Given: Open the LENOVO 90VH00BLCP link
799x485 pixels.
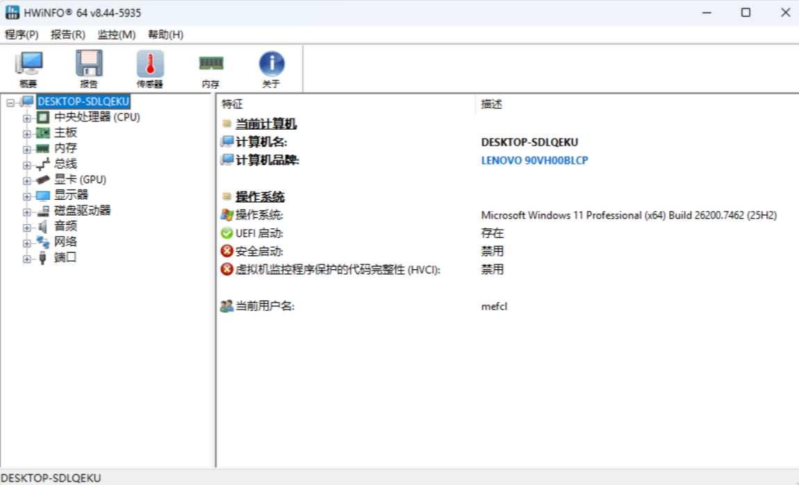Looking at the screenshot, I should tap(535, 160).
